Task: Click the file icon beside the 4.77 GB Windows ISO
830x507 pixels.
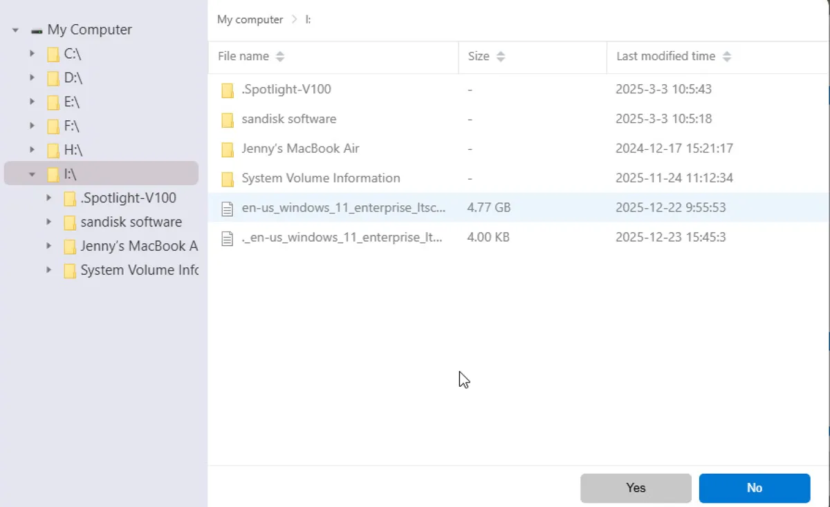Action: coord(228,207)
